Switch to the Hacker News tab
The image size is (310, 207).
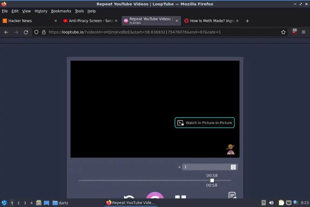30,21
